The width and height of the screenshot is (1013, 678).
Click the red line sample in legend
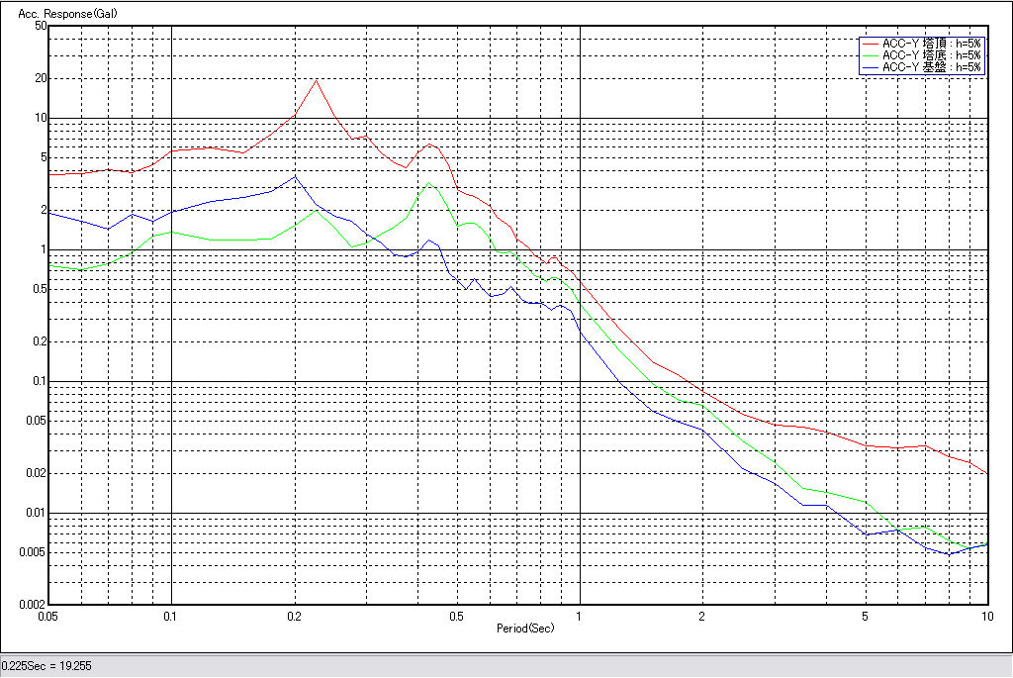click(870, 44)
